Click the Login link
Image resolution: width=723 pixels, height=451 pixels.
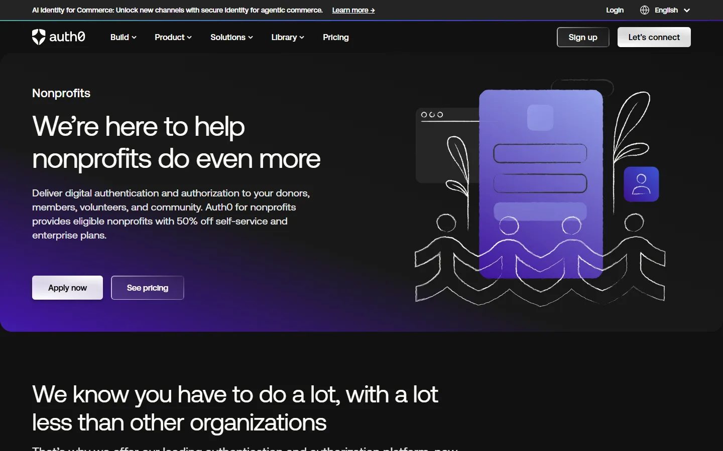click(x=615, y=10)
